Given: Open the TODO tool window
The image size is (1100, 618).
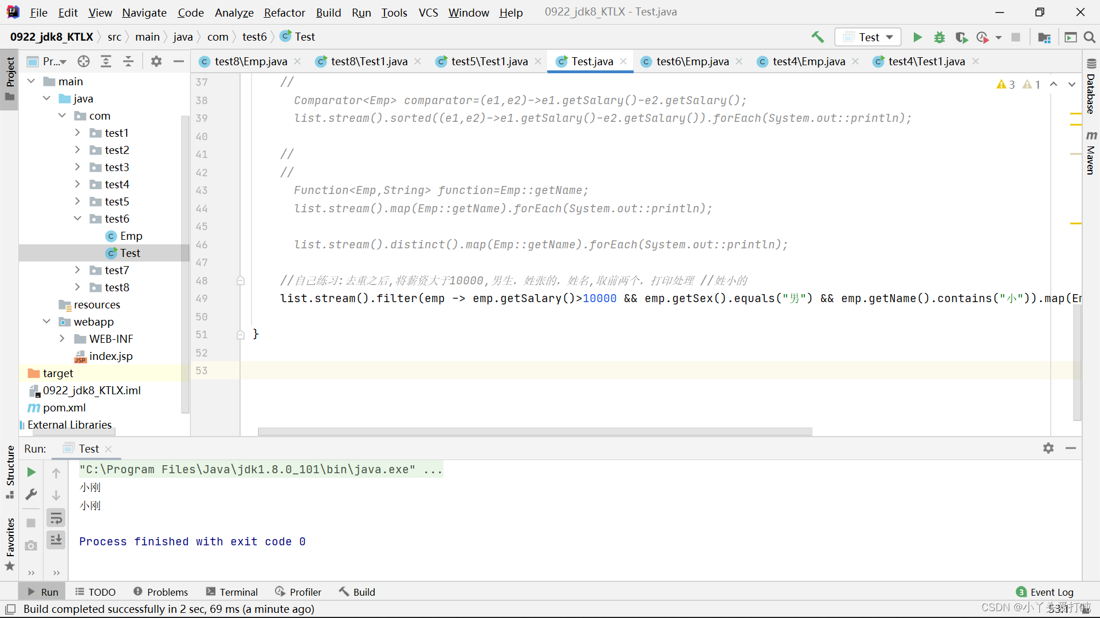Looking at the screenshot, I should tap(96, 592).
